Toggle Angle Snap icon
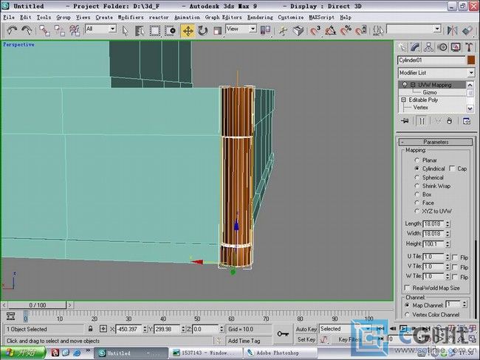Screen dimensions: 480x360 pyautogui.click(x=330, y=30)
